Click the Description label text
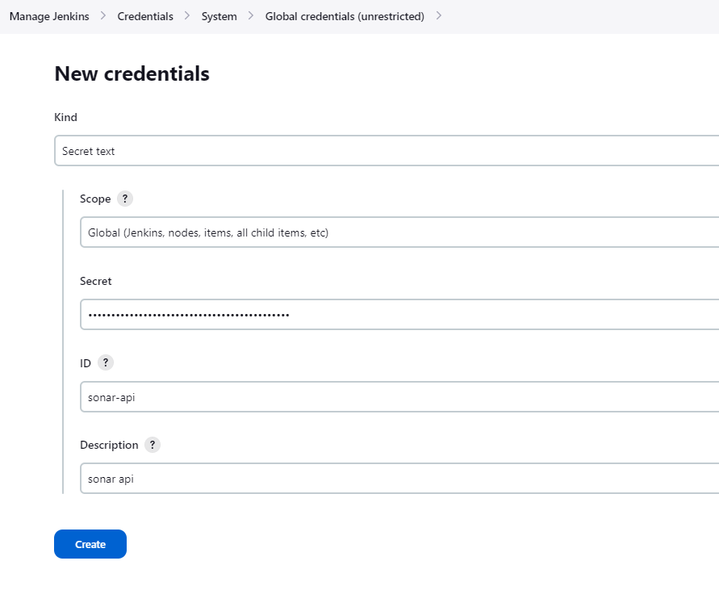This screenshot has width=719, height=607. tap(109, 445)
